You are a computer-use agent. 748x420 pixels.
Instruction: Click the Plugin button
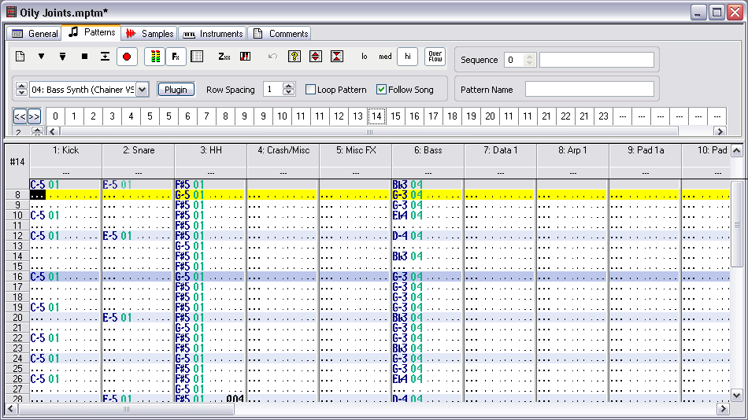pyautogui.click(x=176, y=90)
